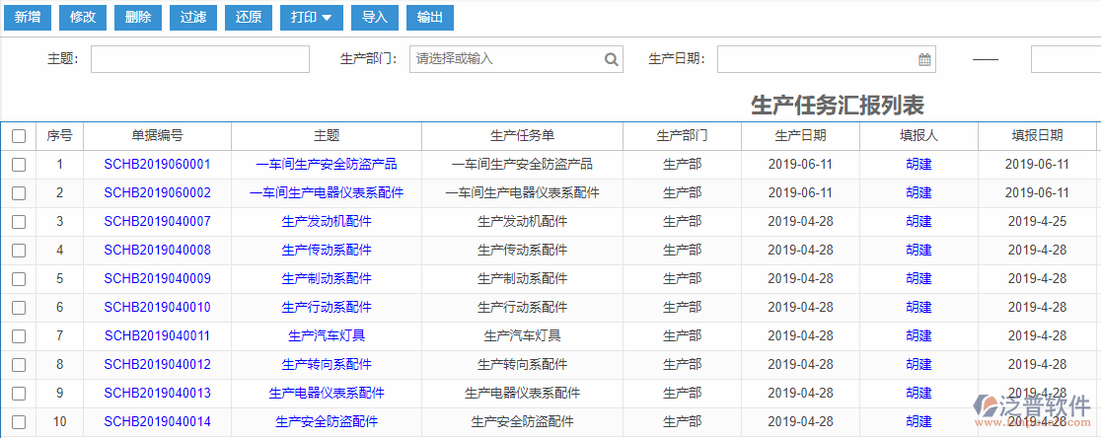1101x438 pixels.
Task: Select the checkbox for row 5
Action: point(19,279)
